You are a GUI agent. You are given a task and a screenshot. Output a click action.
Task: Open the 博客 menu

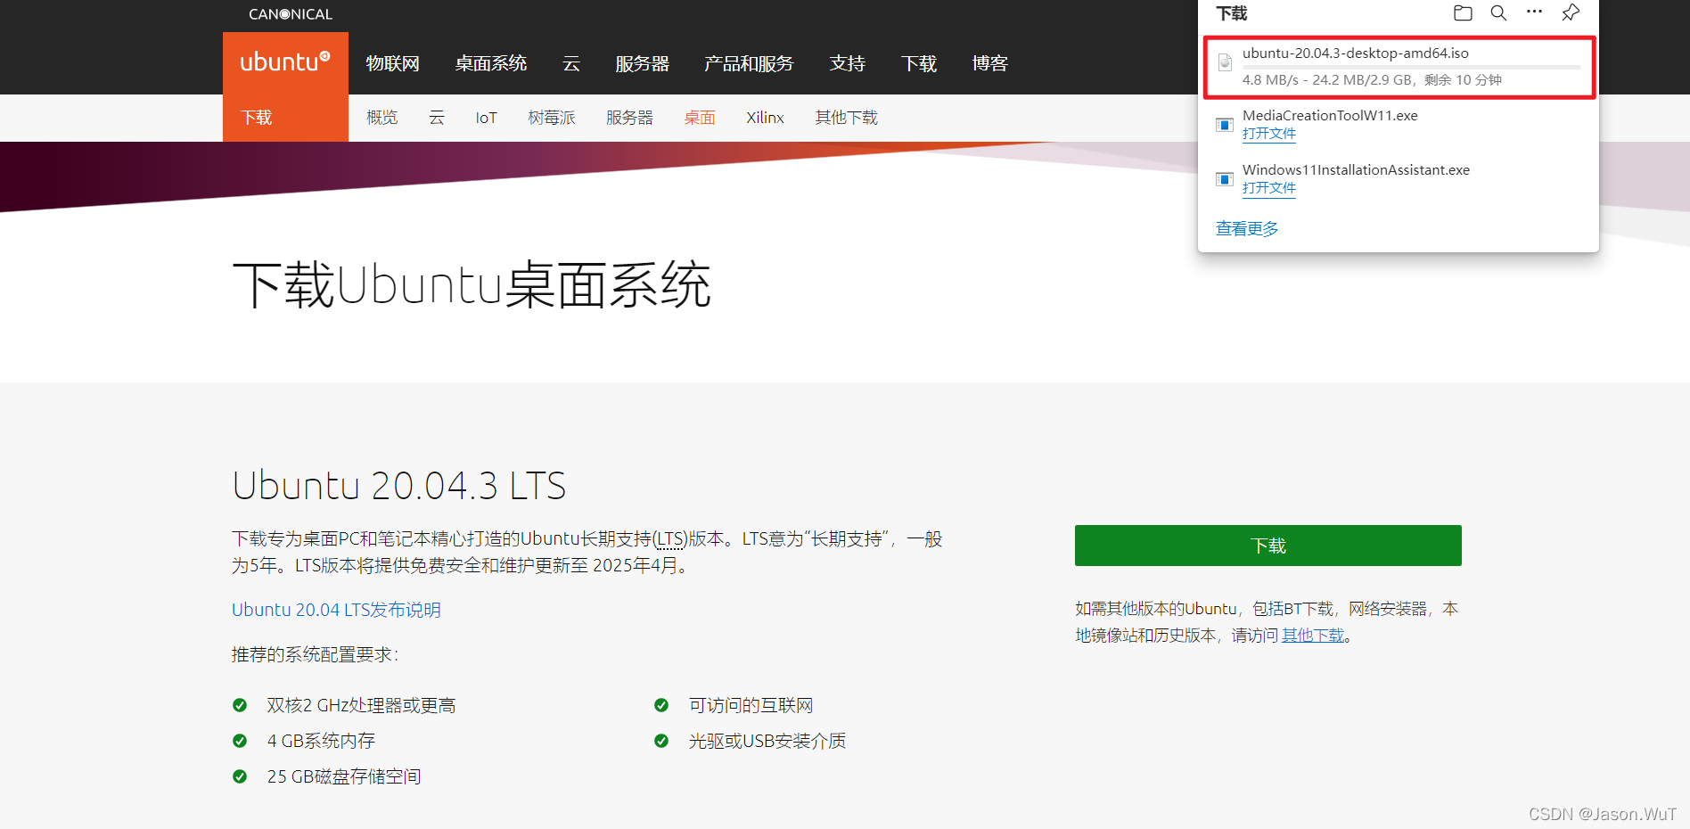[990, 63]
